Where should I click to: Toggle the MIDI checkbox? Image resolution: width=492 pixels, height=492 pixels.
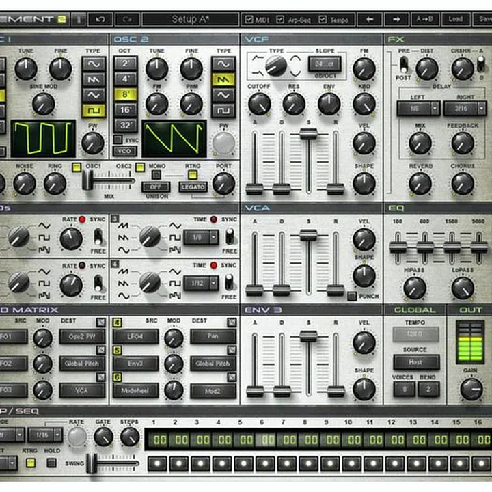(x=249, y=19)
